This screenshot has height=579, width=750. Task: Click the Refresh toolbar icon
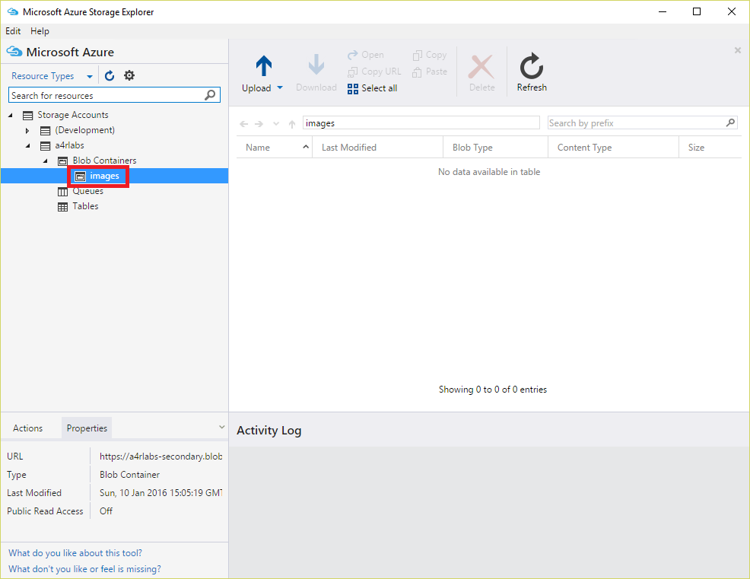point(531,67)
